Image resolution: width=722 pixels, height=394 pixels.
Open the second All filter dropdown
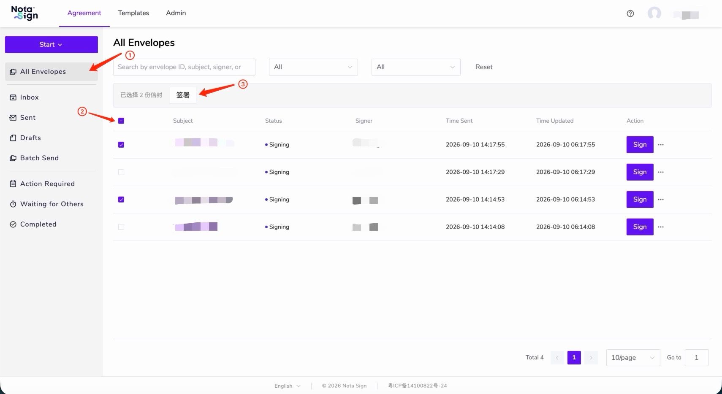416,67
